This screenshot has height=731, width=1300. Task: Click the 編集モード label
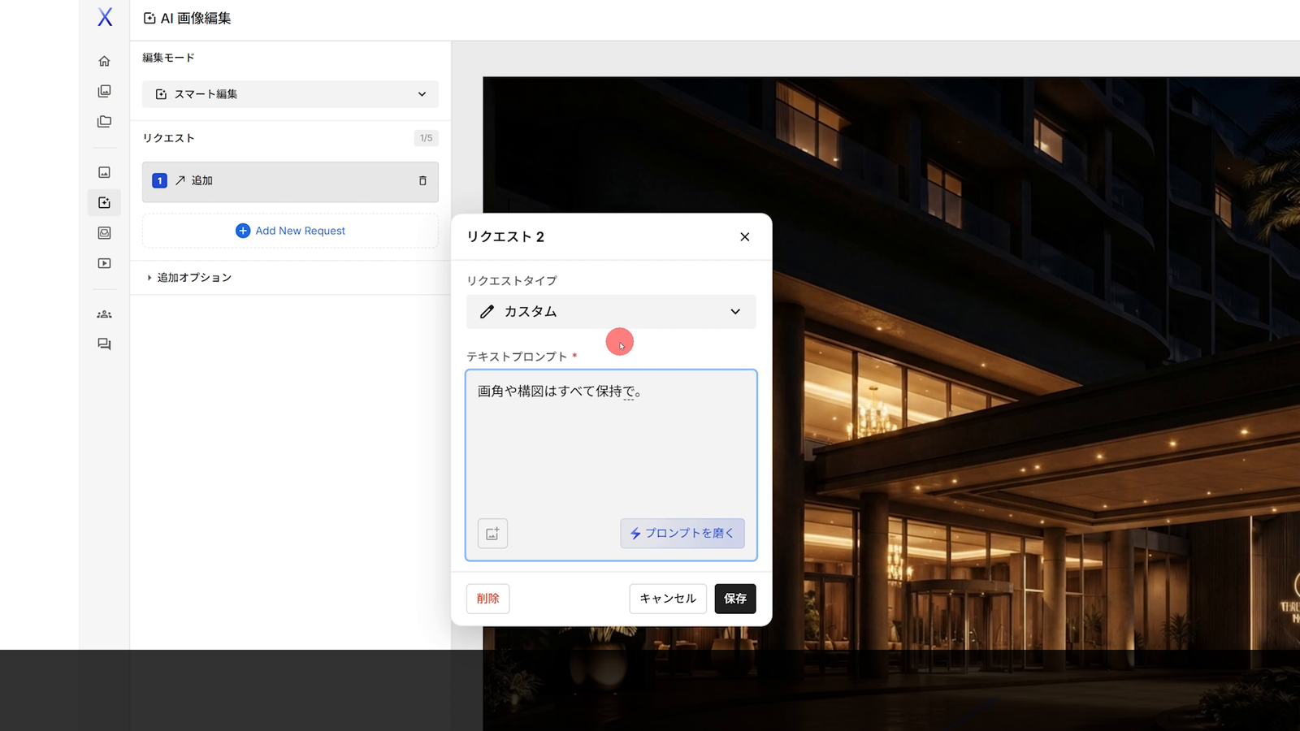click(x=168, y=58)
